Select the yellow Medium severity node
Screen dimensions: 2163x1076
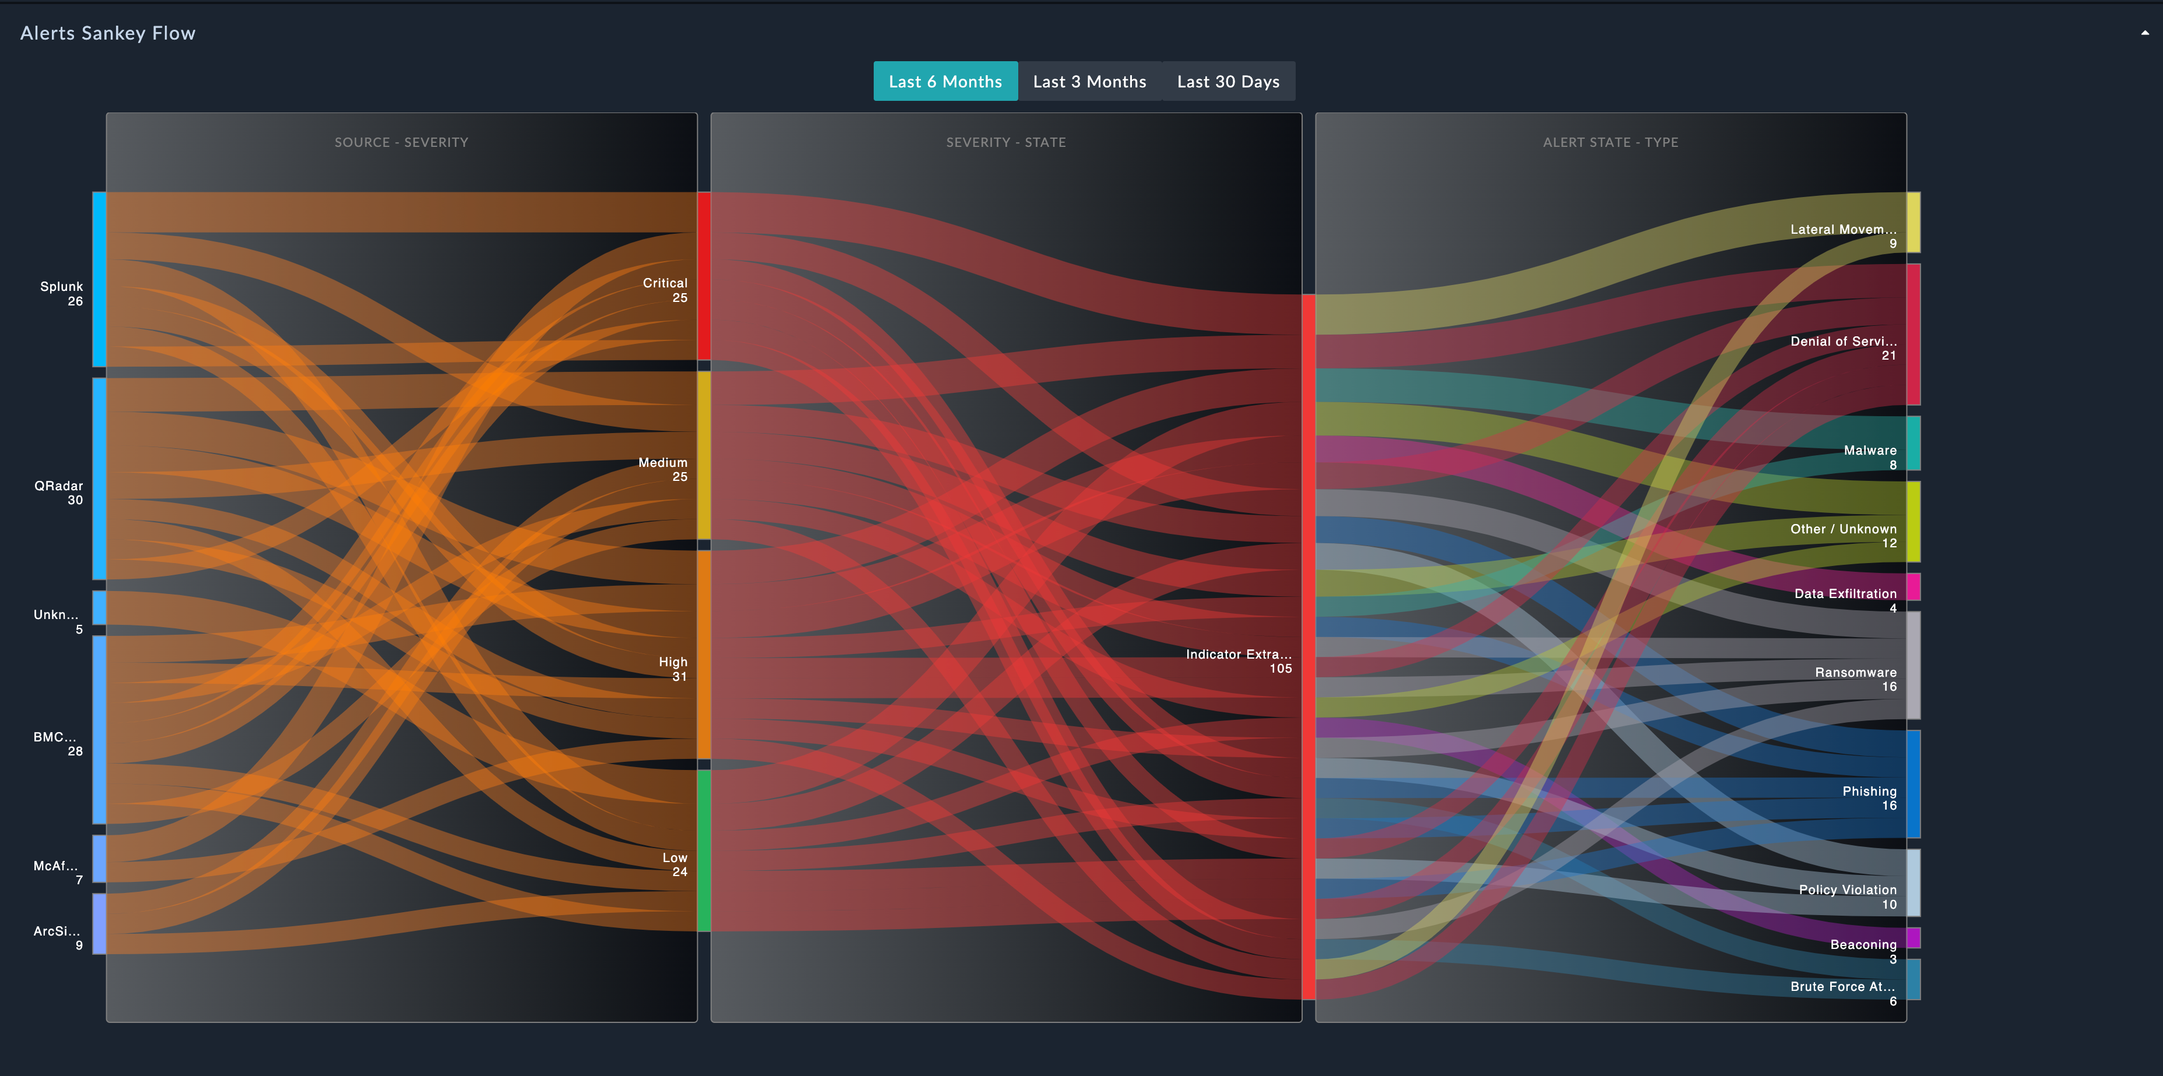click(704, 455)
